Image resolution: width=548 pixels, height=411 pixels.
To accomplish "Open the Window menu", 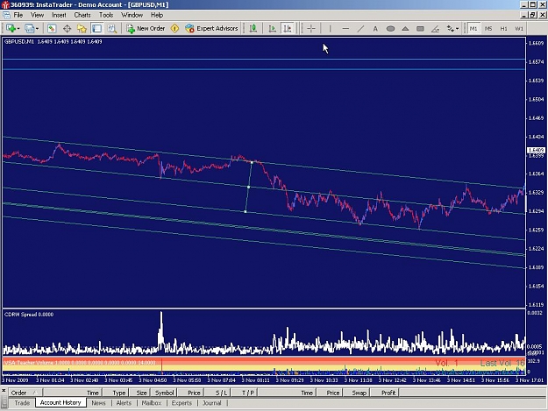I will 132,15.
